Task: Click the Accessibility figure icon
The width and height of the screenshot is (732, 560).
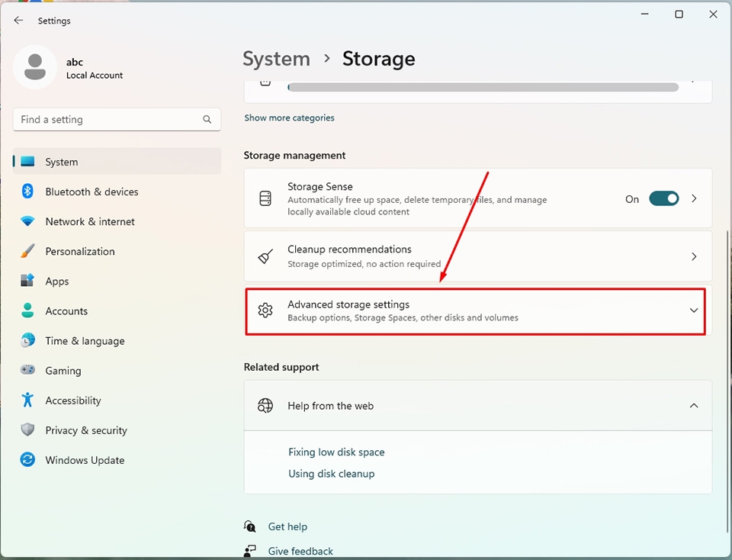Action: click(x=27, y=400)
